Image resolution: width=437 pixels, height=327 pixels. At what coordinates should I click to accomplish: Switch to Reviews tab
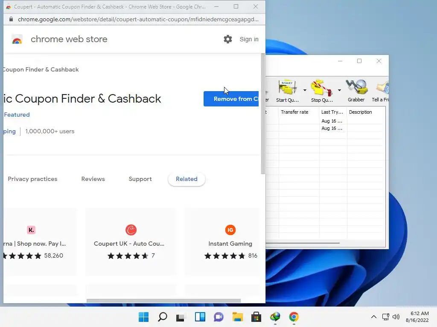(93, 179)
